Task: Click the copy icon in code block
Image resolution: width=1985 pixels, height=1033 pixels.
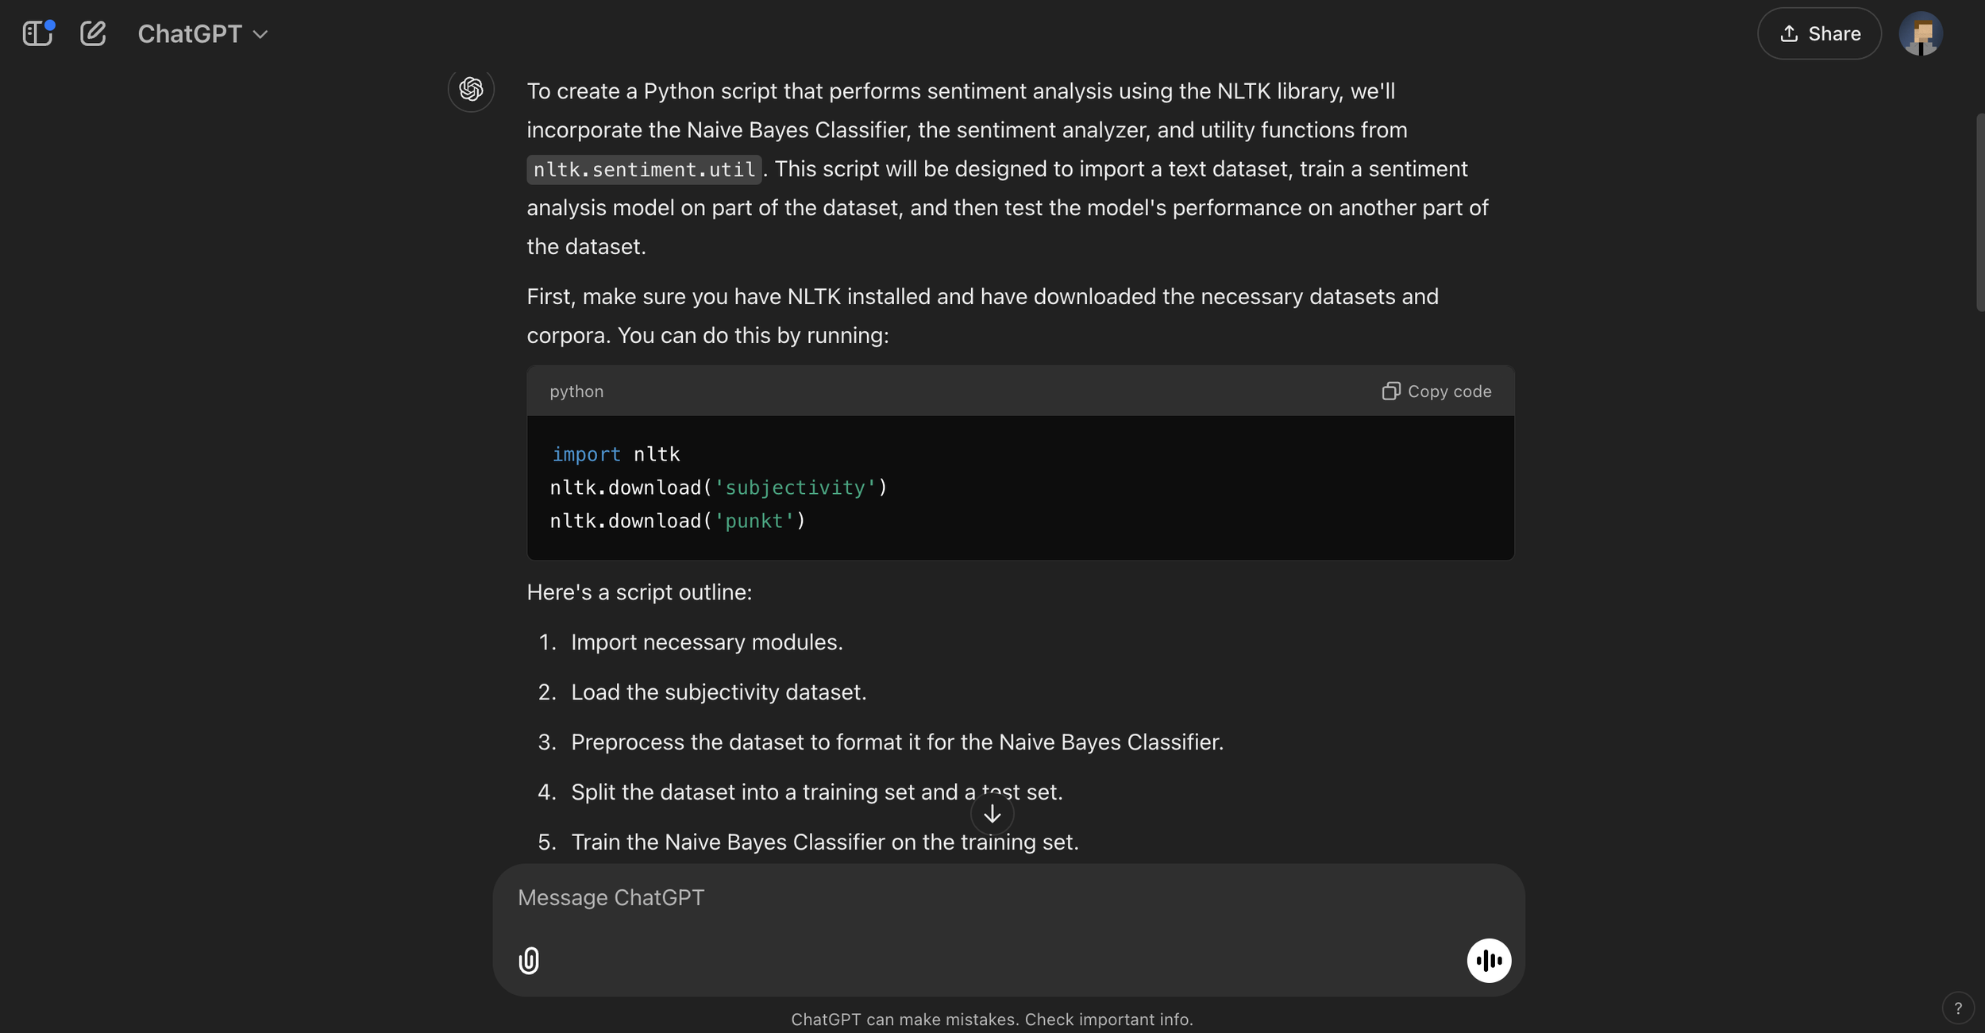Action: [x=1390, y=391]
